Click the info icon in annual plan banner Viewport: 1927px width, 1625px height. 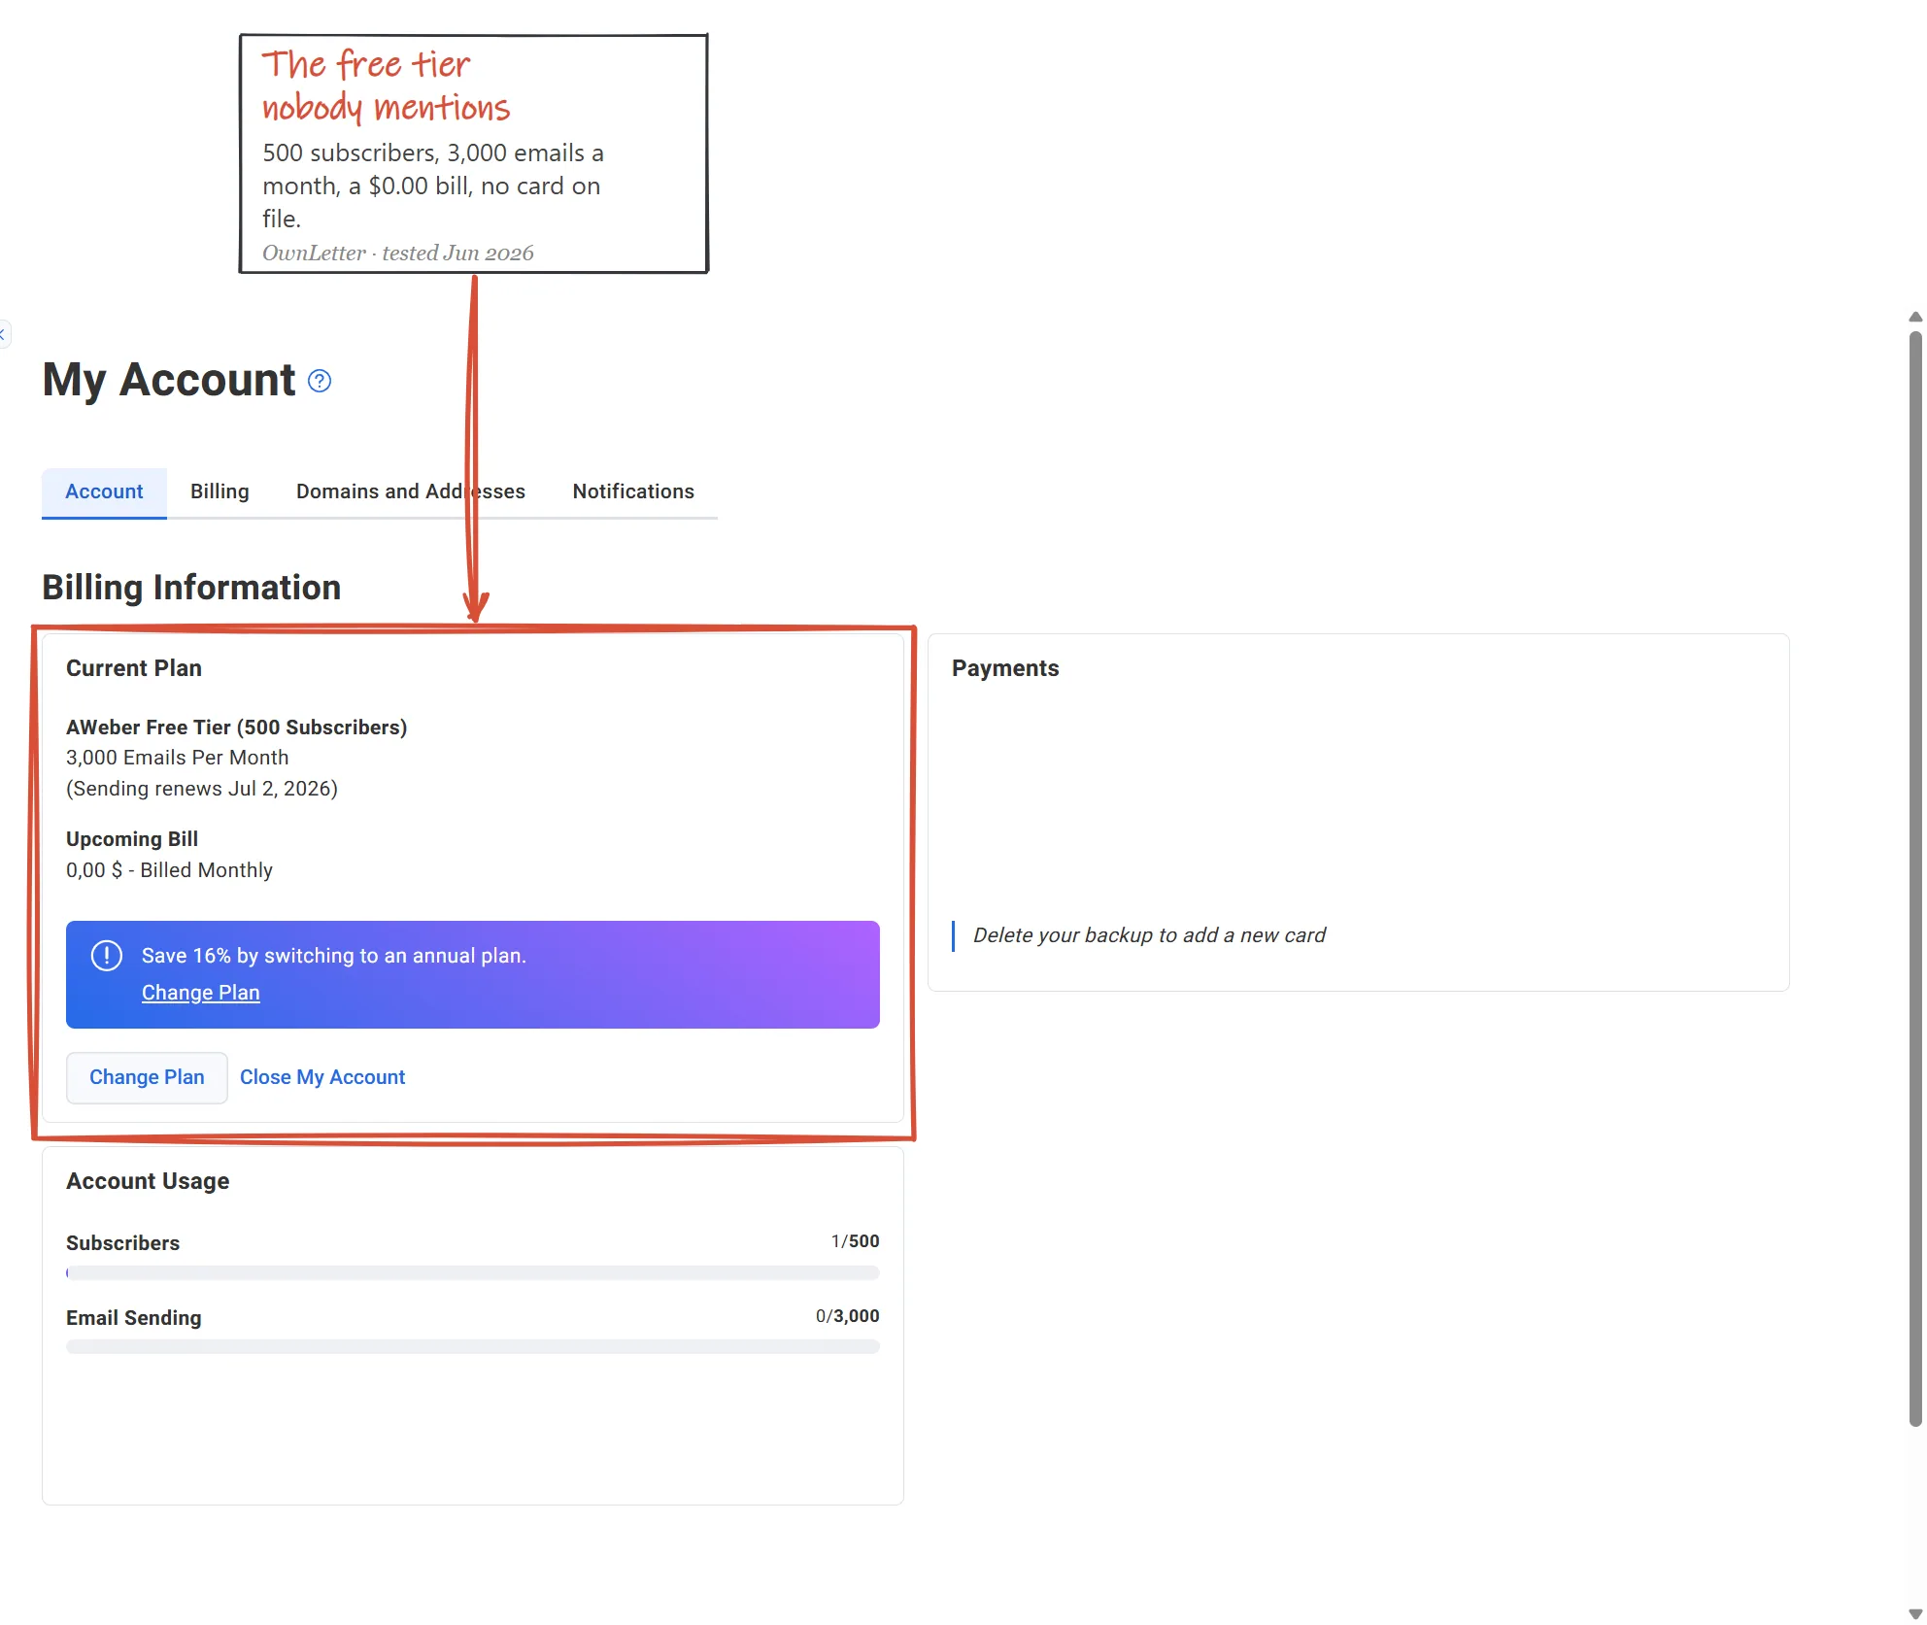tap(107, 956)
